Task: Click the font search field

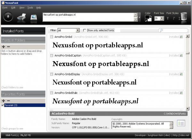Action: point(173,30)
